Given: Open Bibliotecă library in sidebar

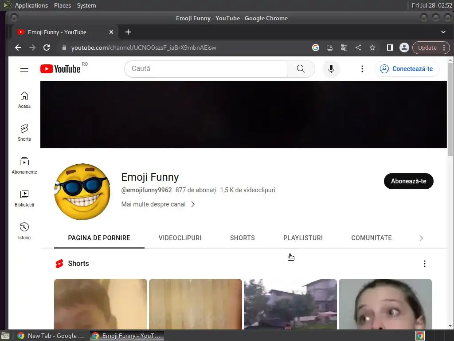Looking at the screenshot, I should [24, 198].
